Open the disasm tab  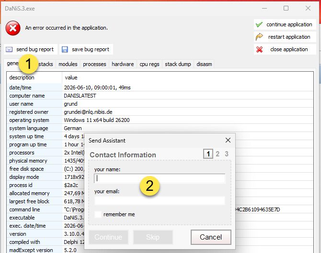click(x=204, y=64)
